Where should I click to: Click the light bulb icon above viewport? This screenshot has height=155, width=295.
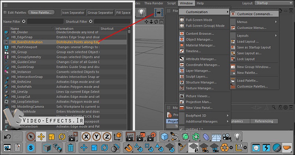pyautogui.click(x=141, y=13)
